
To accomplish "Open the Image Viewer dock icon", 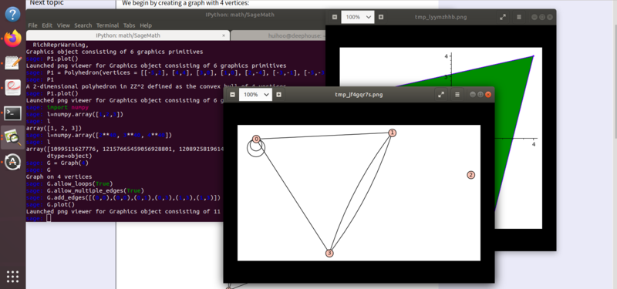I will [12, 137].
